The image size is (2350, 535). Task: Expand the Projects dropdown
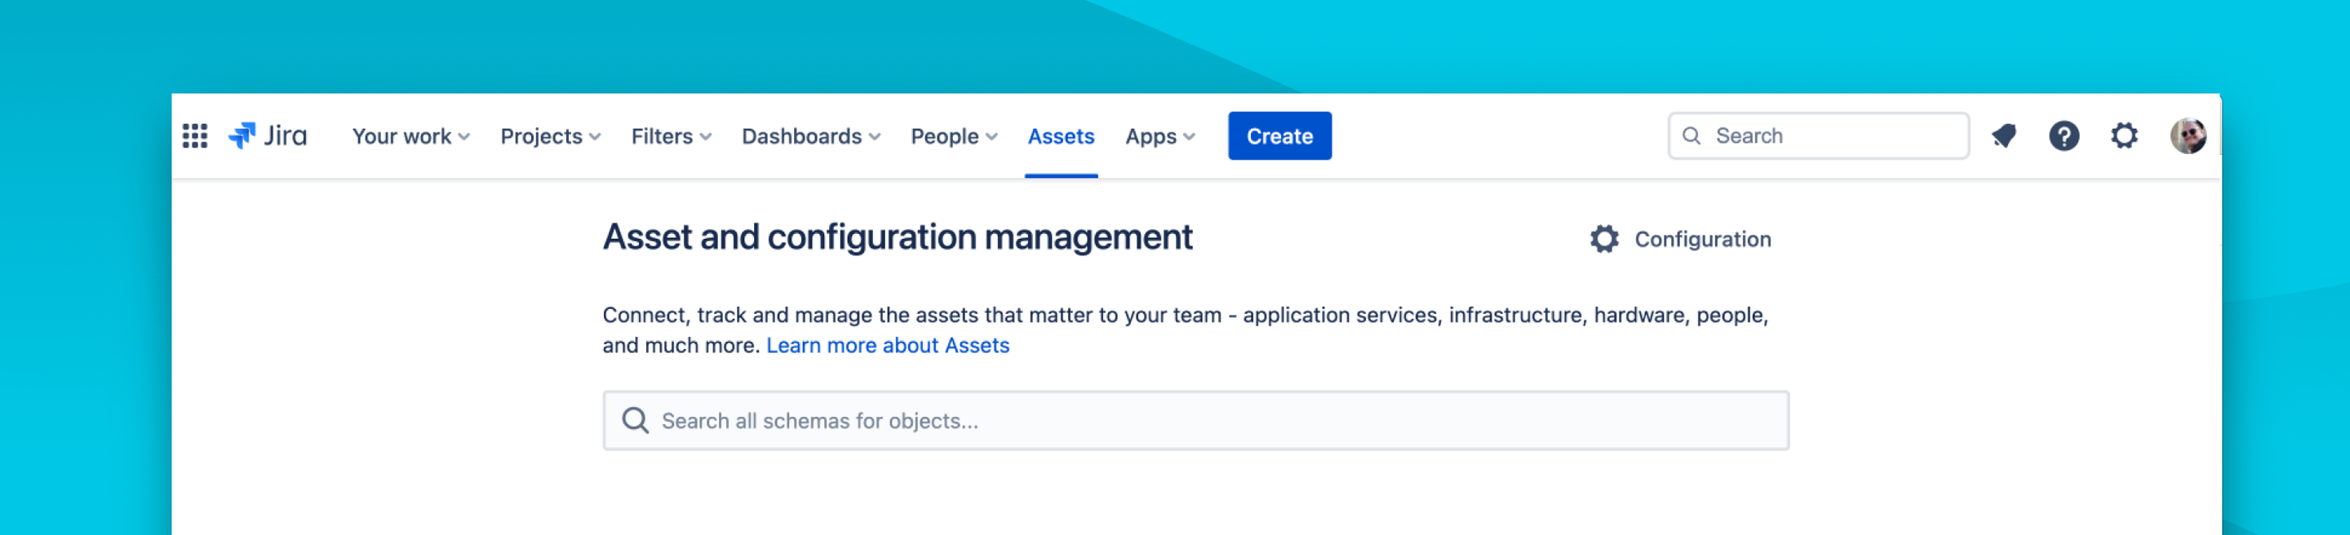[x=550, y=136]
